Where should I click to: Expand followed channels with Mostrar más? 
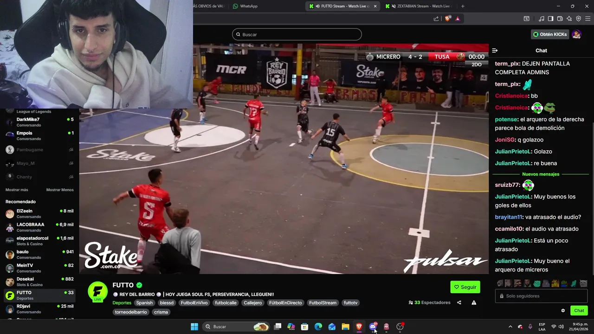[17, 190]
